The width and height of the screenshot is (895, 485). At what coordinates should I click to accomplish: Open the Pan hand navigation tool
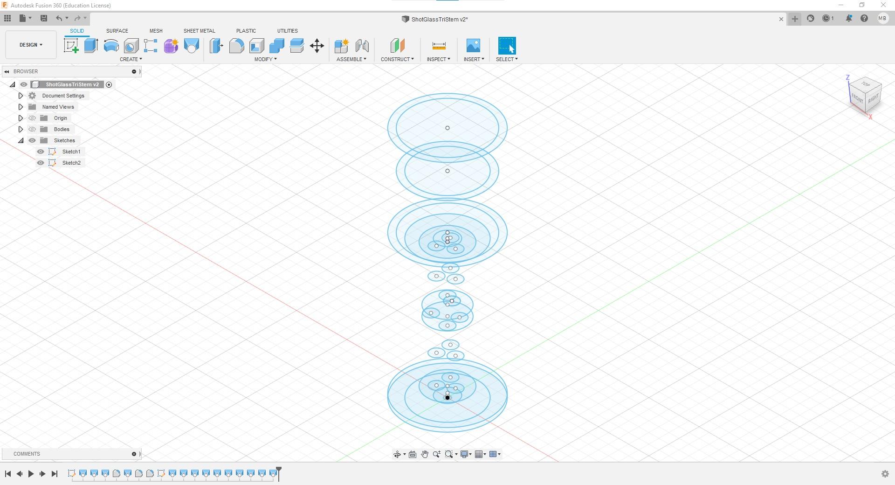(425, 454)
